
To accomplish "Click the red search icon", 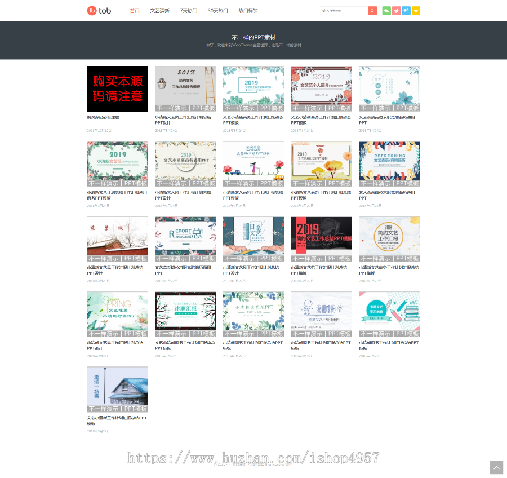I will (x=372, y=10).
